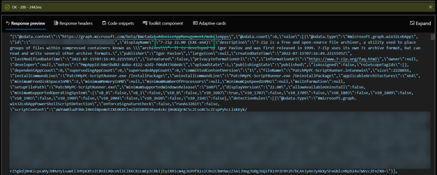
Task: Click the Expand button
Action: 420,23
